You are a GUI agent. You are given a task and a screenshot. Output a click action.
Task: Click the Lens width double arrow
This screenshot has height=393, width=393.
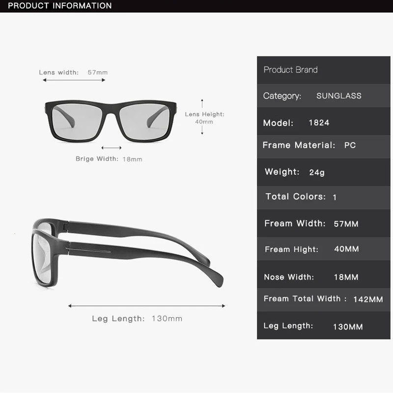74,80
